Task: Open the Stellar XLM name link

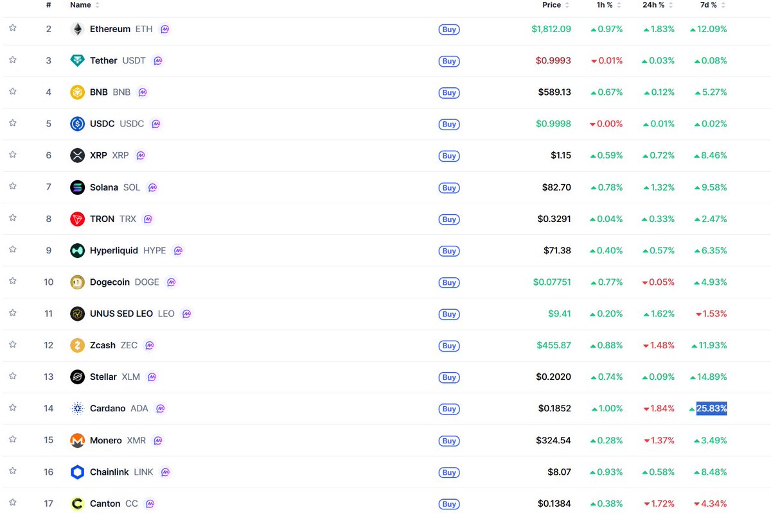Action: [115, 377]
